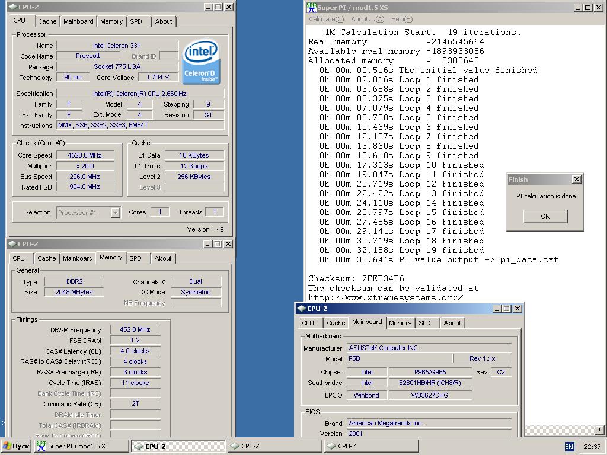
Task: Click the memory Size value 2048 MBytes
Action: point(74,293)
